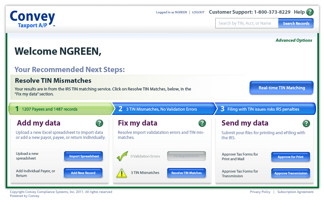324x217 pixels.
Task: Select step 1 Payees and records tab
Action: pos(61,109)
